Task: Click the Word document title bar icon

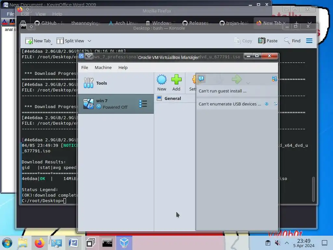Action: tap(6, 5)
